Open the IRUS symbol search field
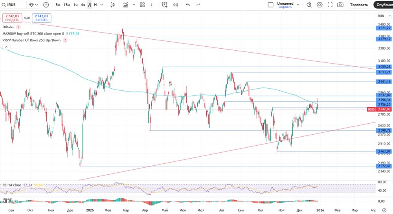Image resolution: width=393 pixels, height=214 pixels. (13, 5)
